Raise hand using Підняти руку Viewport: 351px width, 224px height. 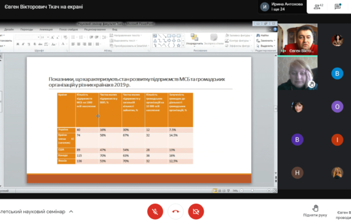(315, 211)
